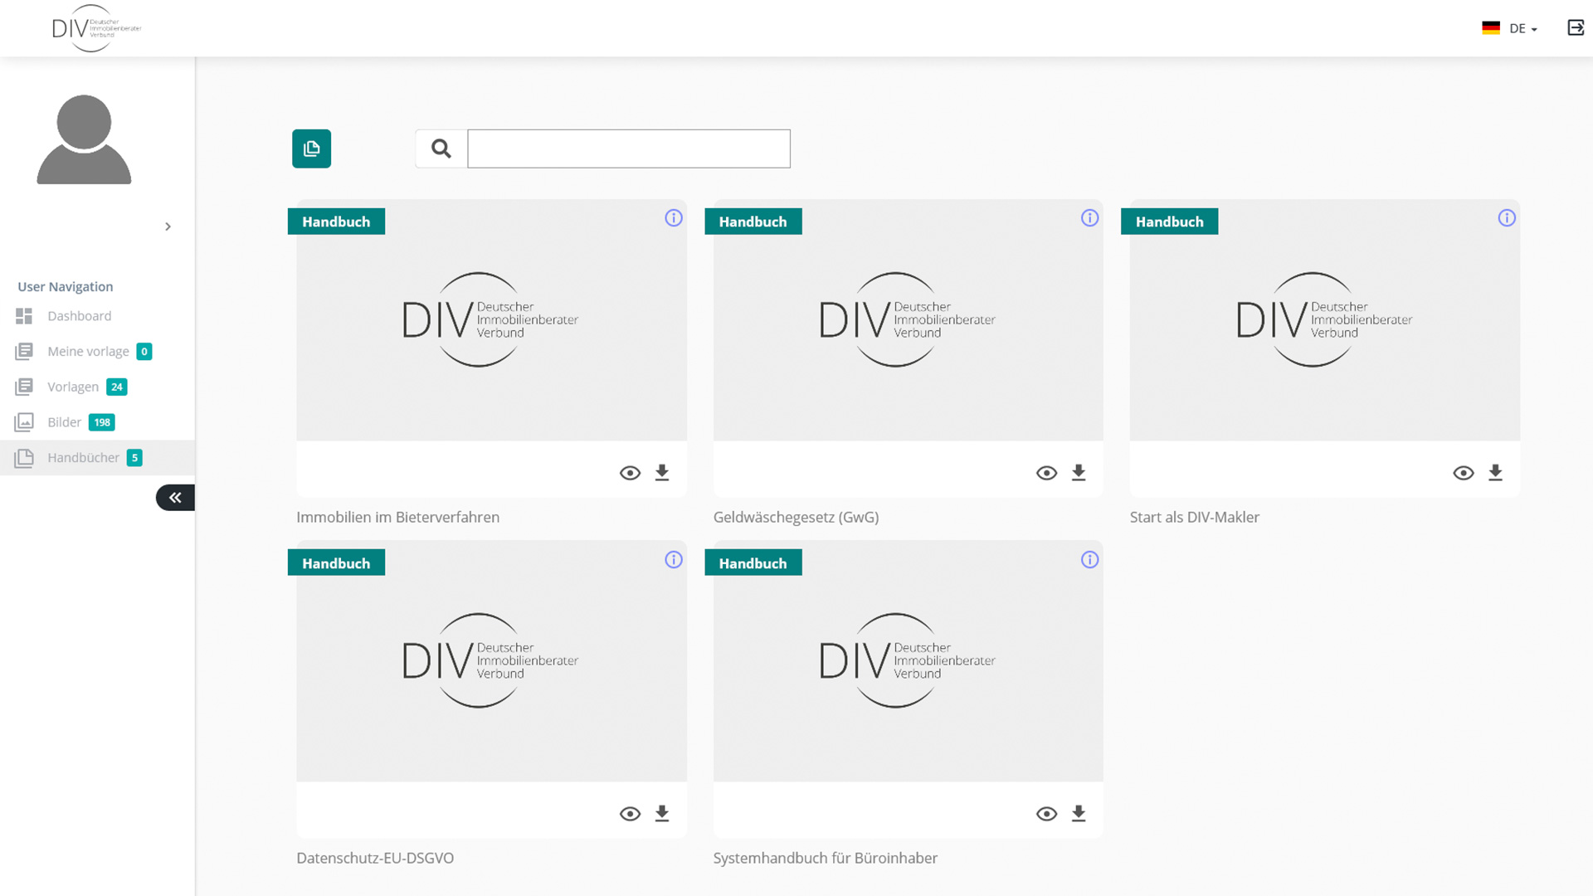Image resolution: width=1593 pixels, height=896 pixels.
Task: Open Meine vorlage sidebar link
Action: point(88,352)
